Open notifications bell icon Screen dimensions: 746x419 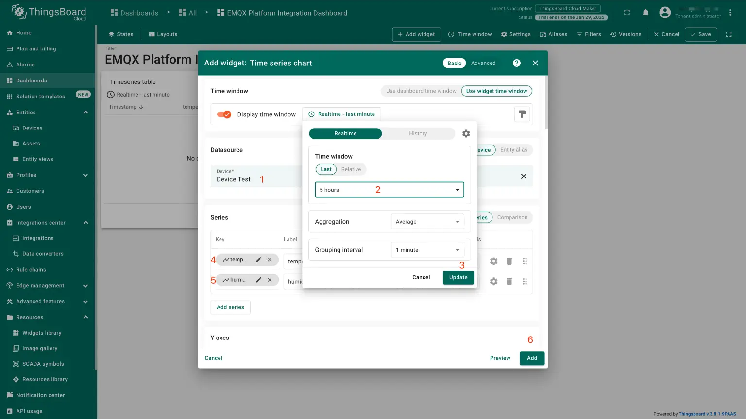[645, 13]
